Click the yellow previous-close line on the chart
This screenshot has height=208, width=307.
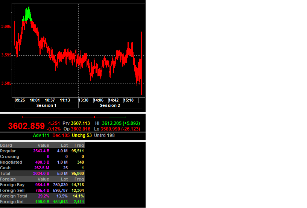[78, 21]
